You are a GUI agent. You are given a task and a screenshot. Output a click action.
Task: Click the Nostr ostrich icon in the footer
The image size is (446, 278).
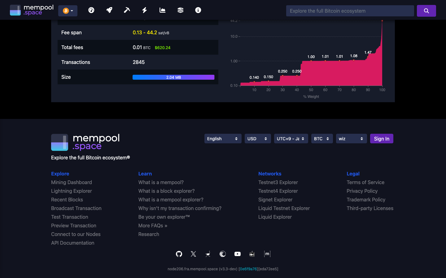tap(208, 254)
